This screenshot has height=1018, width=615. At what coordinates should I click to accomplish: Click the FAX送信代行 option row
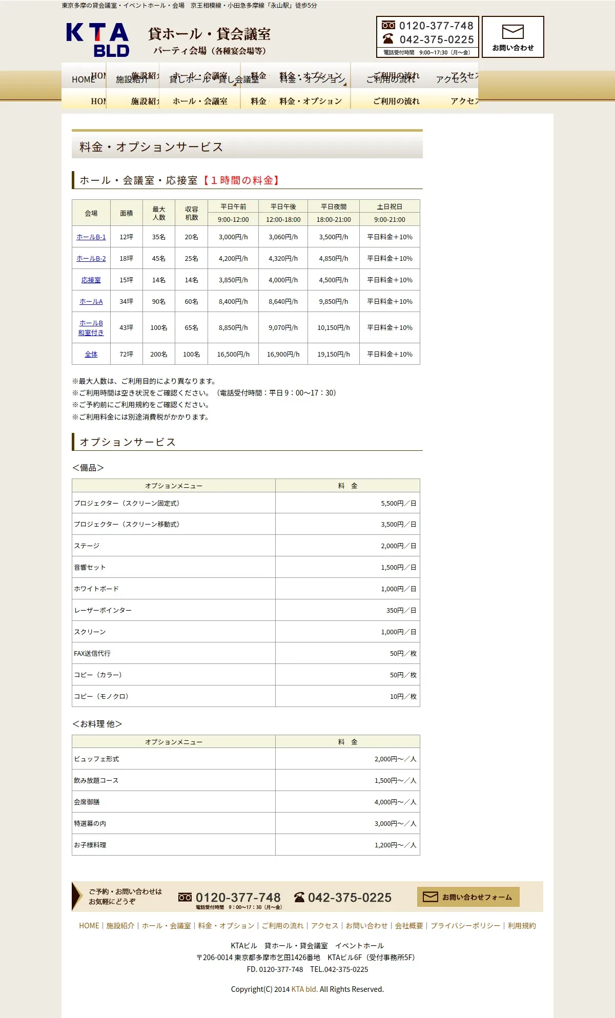tap(245, 653)
